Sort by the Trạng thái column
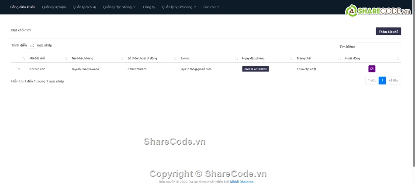 point(304,58)
